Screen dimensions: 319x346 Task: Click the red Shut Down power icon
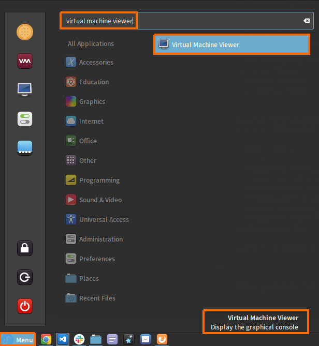25,306
